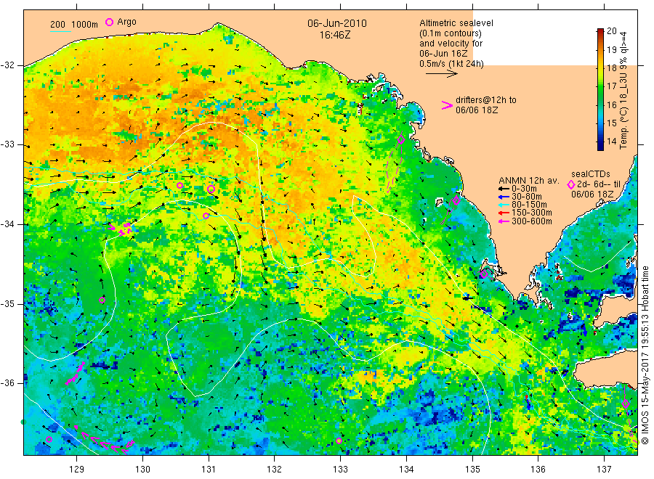Click the sealCTDs legend diamond symbol
This screenshot has height=479, width=654.
pos(571,184)
